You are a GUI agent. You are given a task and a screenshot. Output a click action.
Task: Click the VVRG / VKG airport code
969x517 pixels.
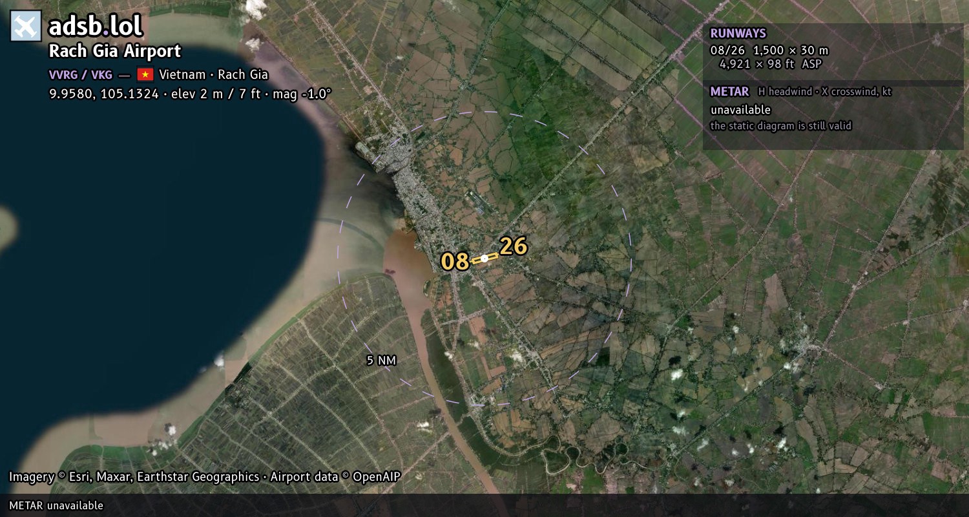(x=81, y=74)
